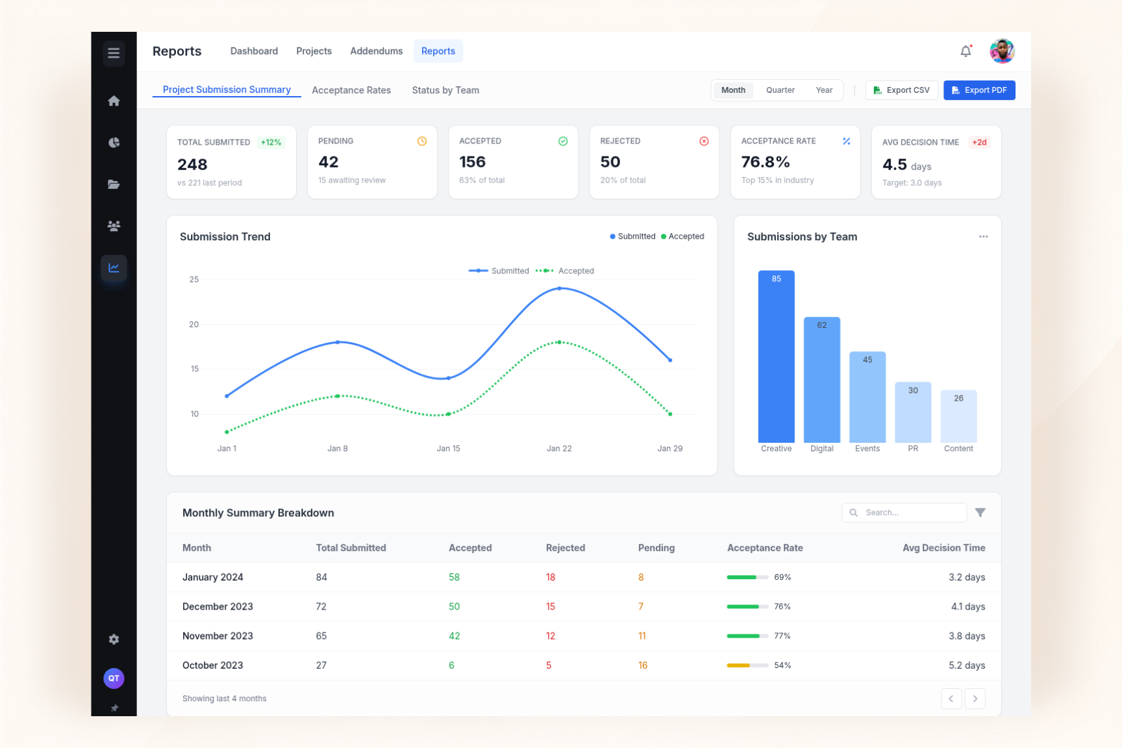Viewport: 1122px width, 748px height.
Task: Click the clock icon on Pending card
Action: 422,141
